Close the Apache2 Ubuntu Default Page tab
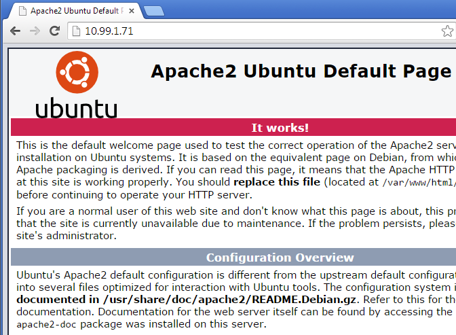 pos(132,11)
